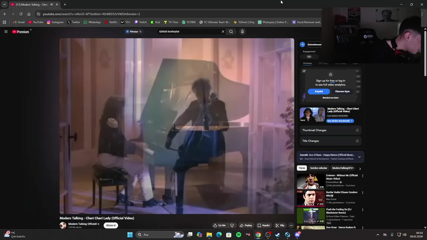427x240 pixels.
Task: Open Kurtlar Vadisi Efsane Cendere thumbnail
Action: pos(311,198)
